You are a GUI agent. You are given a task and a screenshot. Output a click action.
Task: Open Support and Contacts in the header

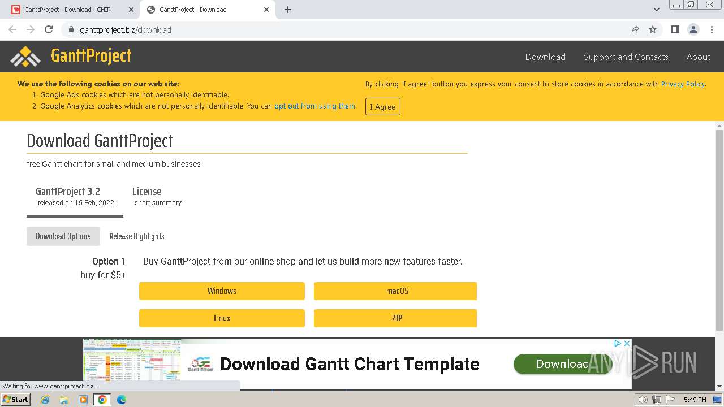pos(626,57)
